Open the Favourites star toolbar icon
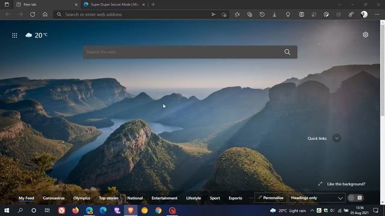The height and width of the screenshot is (216, 385). tap(237, 14)
